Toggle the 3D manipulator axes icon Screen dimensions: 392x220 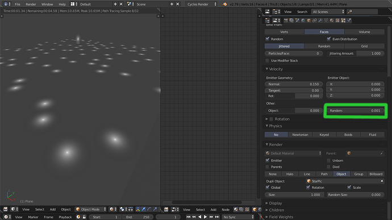[x=137, y=209]
